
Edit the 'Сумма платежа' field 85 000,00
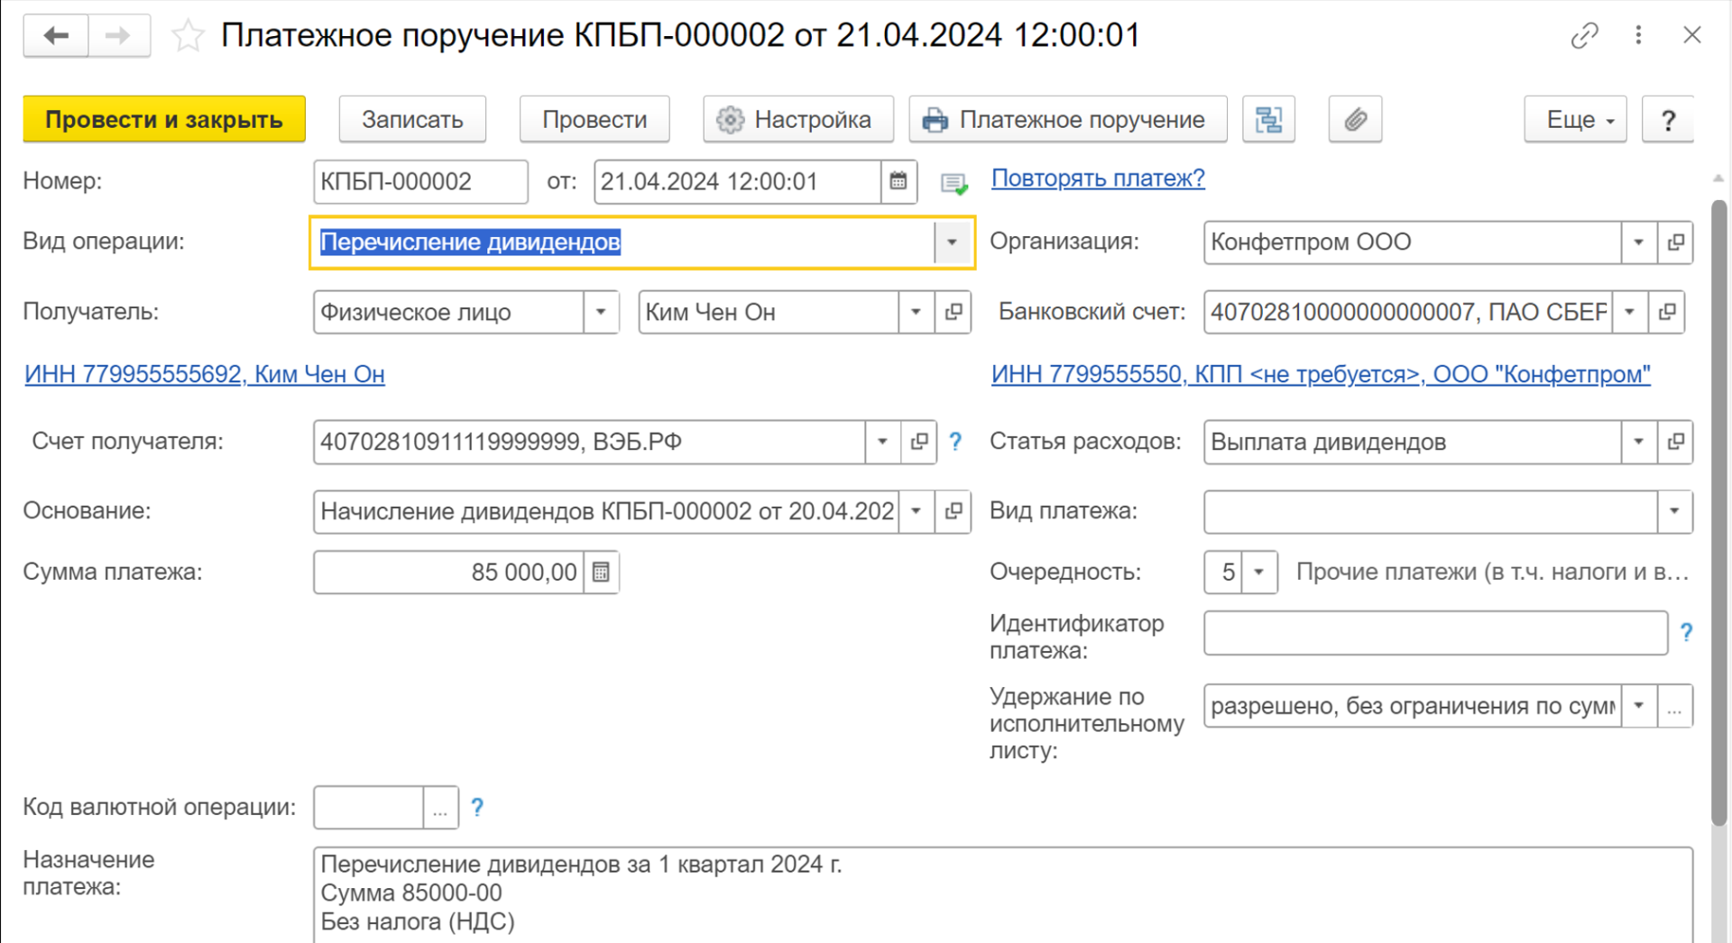click(448, 572)
